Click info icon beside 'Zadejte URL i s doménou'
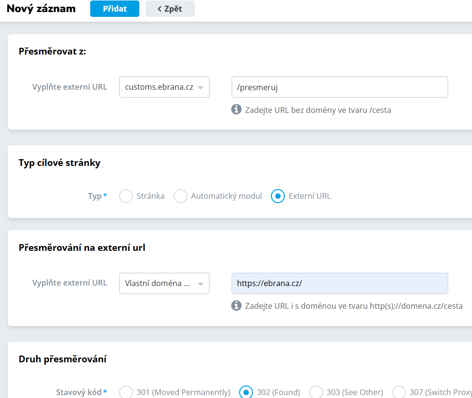Viewport: 472px width, 398px height. pos(236,305)
